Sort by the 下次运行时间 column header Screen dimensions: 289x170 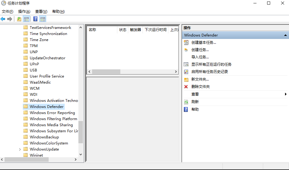pos(156,30)
